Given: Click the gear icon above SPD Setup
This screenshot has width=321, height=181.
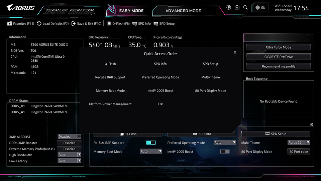Looking at the screenshot, I should tap(312, 125).
